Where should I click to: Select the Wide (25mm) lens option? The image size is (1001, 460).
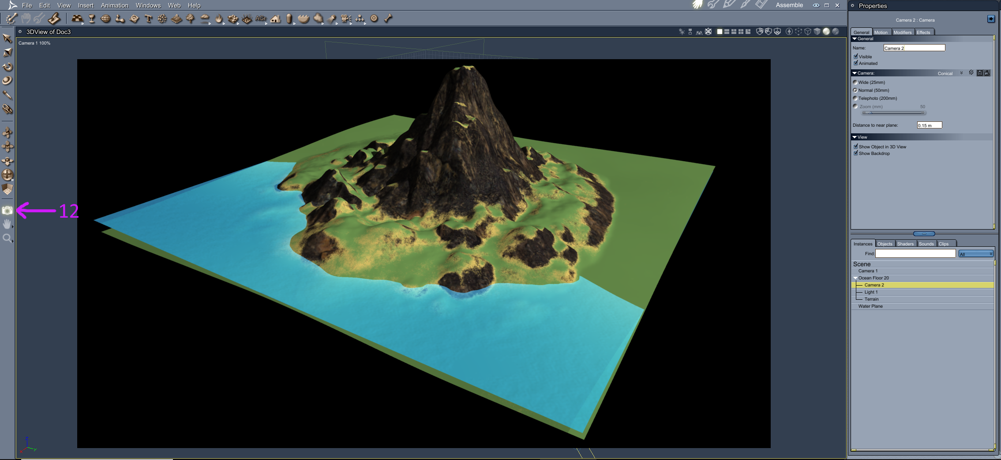(x=855, y=82)
